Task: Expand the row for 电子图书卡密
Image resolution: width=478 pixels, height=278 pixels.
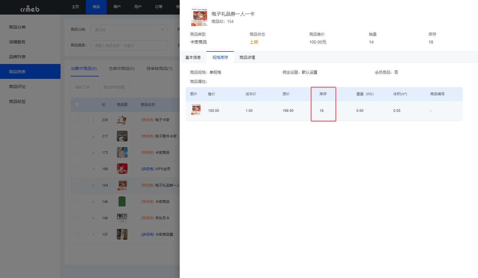Action: coord(93,136)
